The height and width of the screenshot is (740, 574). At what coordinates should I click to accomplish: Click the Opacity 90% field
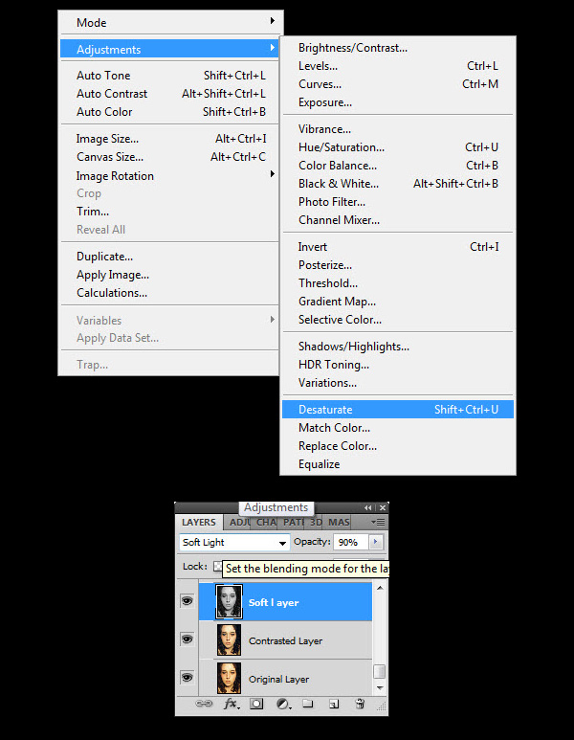tap(350, 542)
